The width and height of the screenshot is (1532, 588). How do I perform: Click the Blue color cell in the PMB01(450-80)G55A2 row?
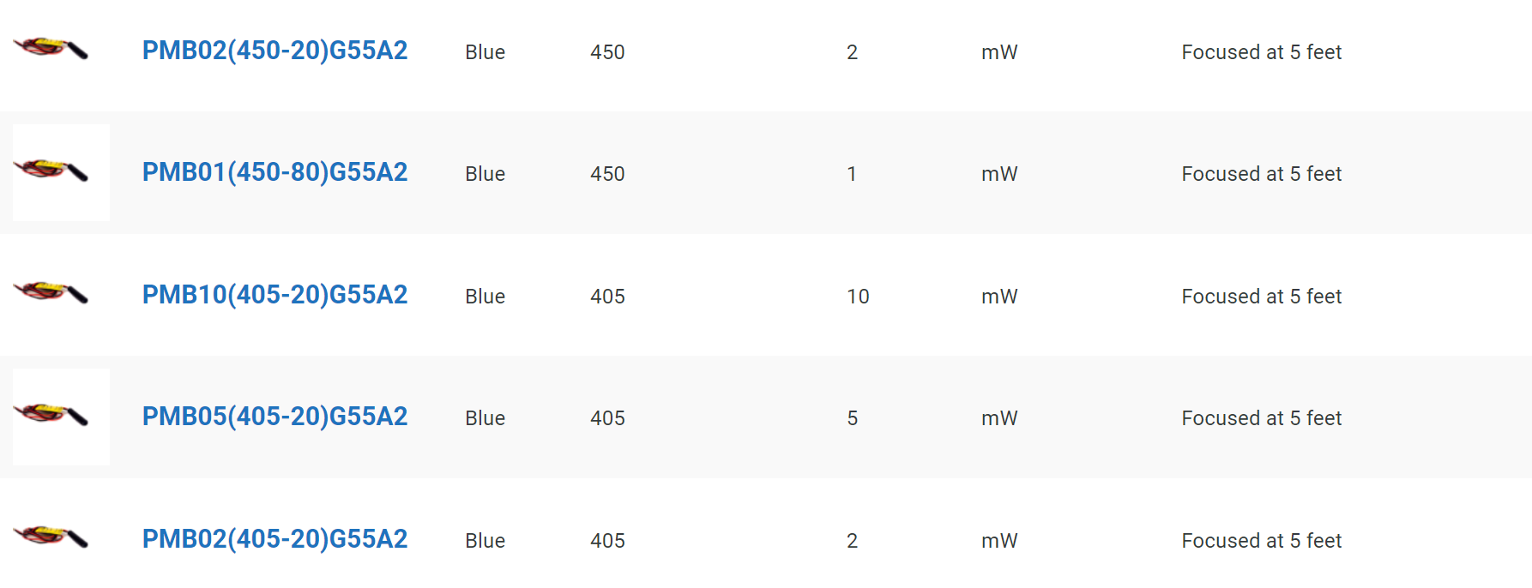click(x=486, y=174)
